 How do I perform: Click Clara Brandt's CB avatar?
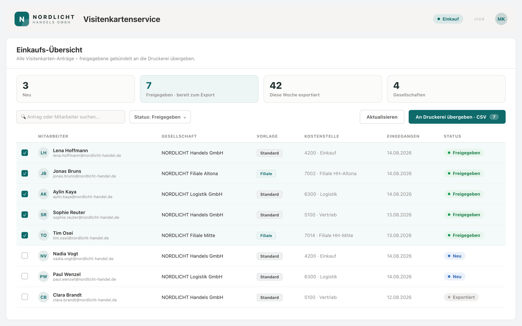point(43,297)
